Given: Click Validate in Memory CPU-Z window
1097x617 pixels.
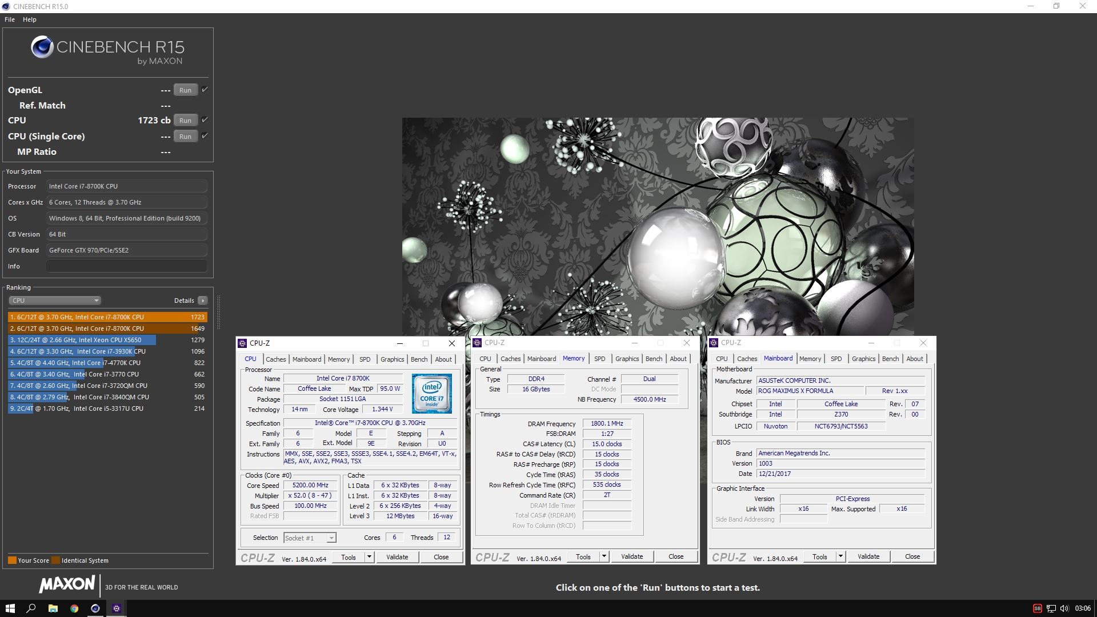Looking at the screenshot, I should tap(632, 556).
